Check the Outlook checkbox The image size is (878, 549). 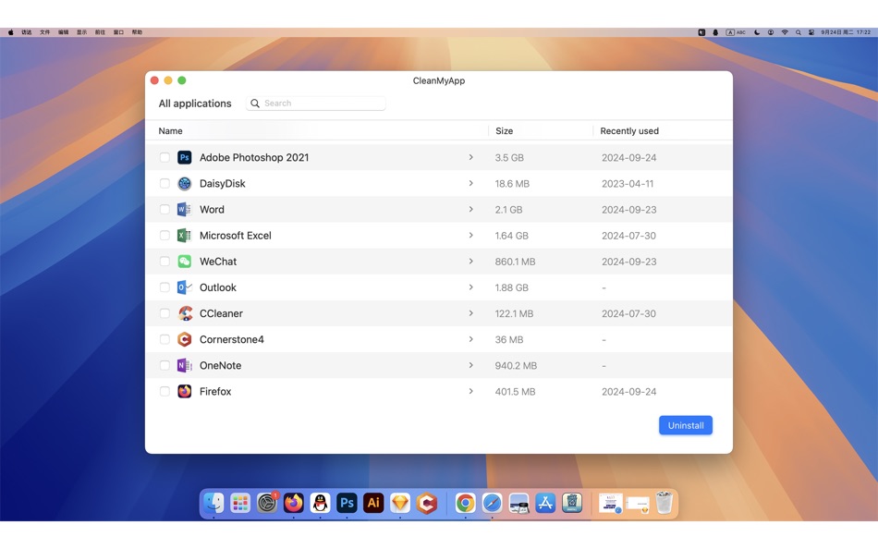165,287
